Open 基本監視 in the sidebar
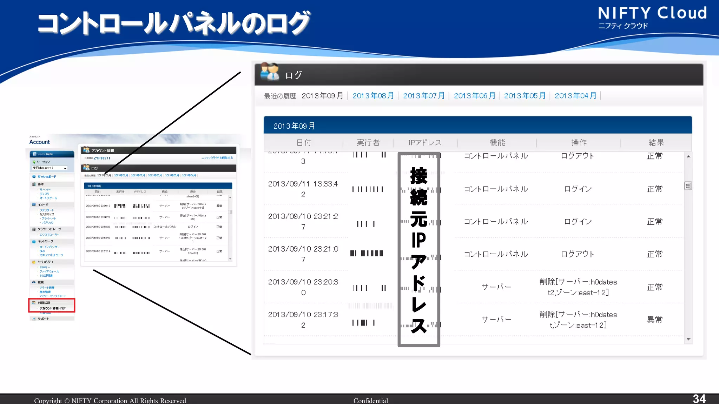Screen dimensions: 719x404 pyautogui.click(x=45, y=292)
